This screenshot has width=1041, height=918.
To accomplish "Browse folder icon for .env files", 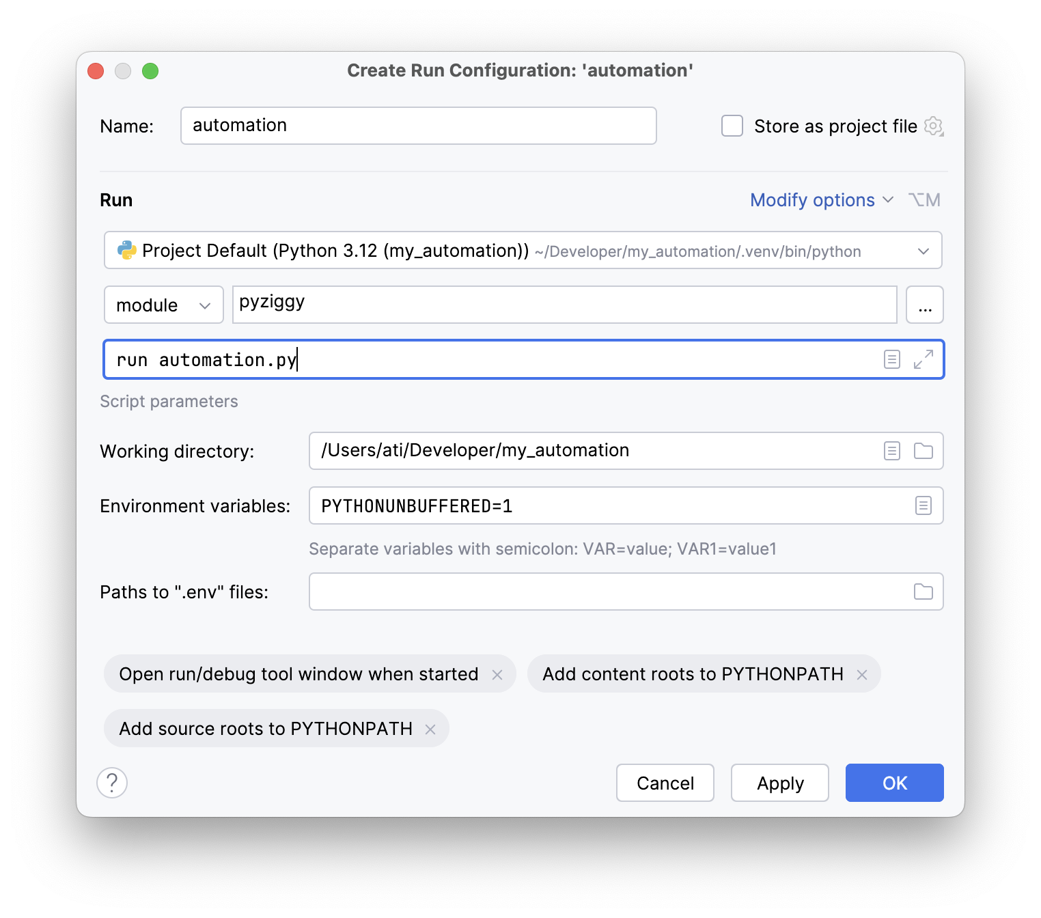I will coord(924,592).
